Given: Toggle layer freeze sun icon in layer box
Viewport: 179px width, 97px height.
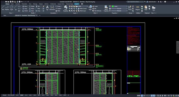Looking at the screenshot, I should pyautogui.click(x=71, y=6).
